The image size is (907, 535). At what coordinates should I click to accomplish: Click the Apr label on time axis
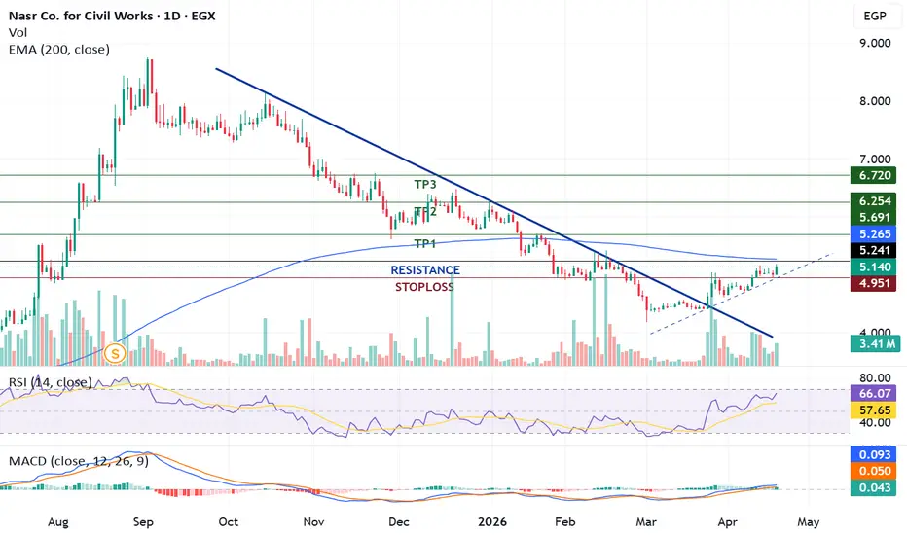click(727, 521)
